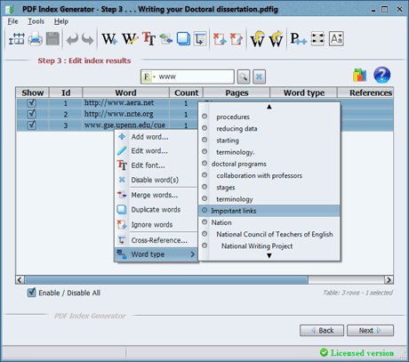Choose Disable word(s) from context menu
Screen dimensions: 409x362
tap(156, 180)
